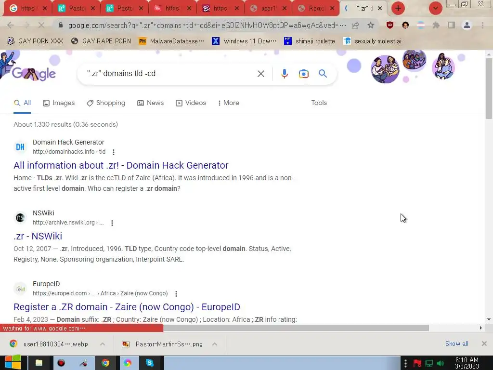Close the downloads bar
The image size is (493, 370).
(x=484, y=344)
